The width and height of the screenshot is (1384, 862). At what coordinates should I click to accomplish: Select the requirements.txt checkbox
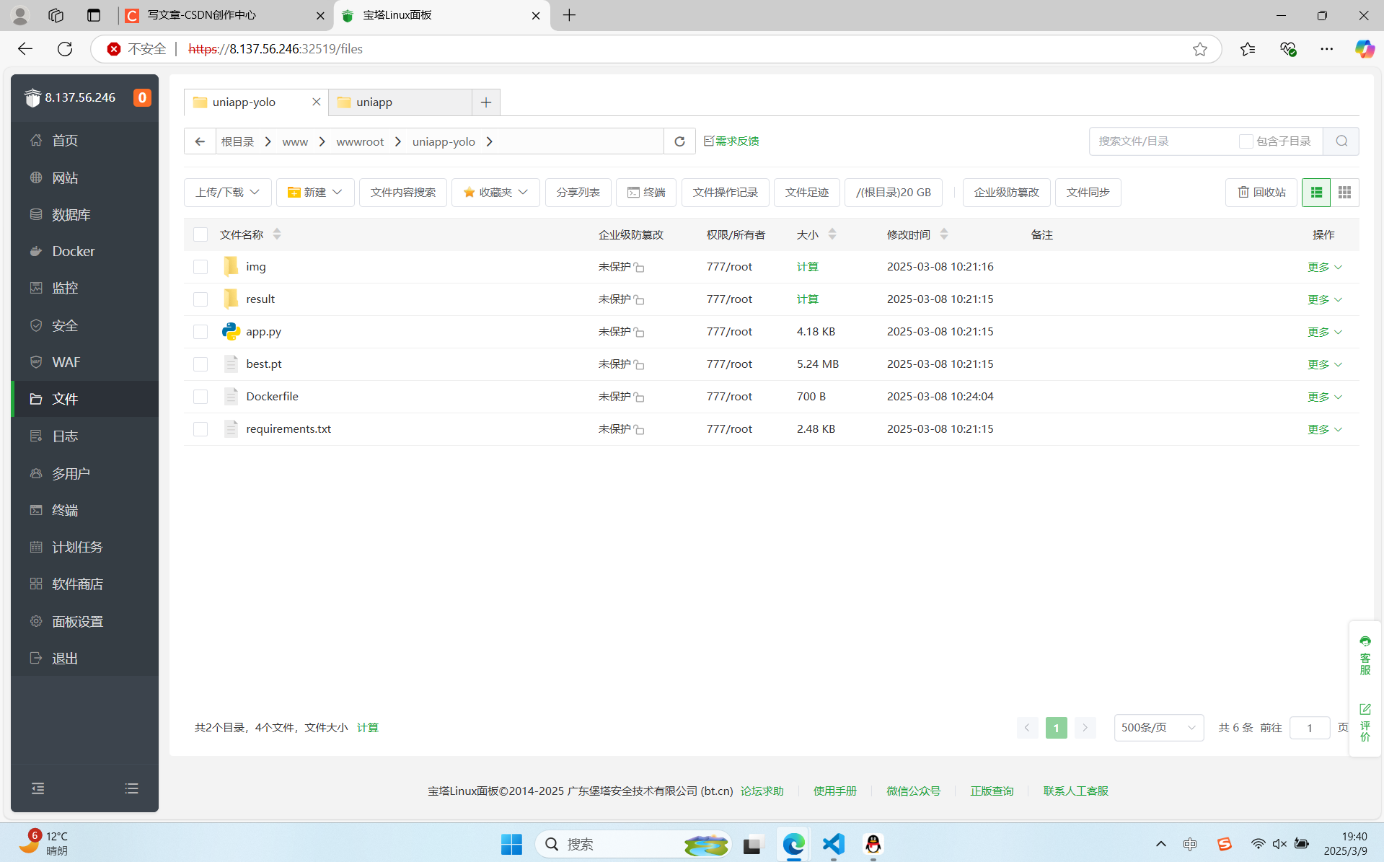tap(200, 429)
